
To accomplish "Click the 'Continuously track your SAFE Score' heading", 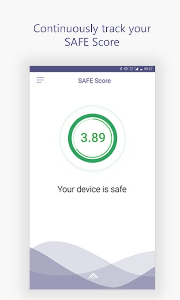I will [x=92, y=35].
